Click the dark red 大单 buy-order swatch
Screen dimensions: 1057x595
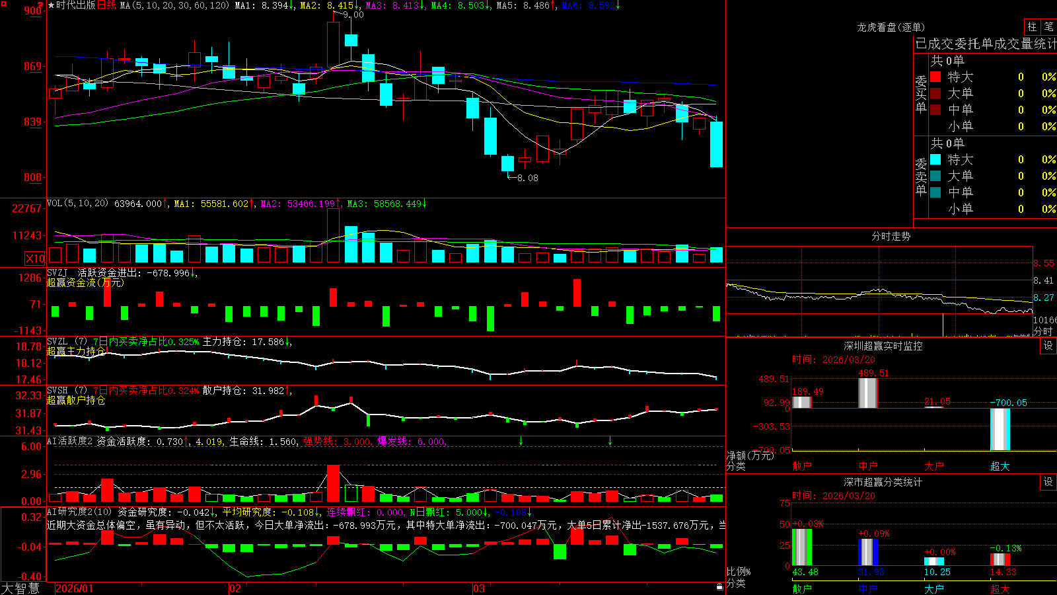(x=935, y=93)
